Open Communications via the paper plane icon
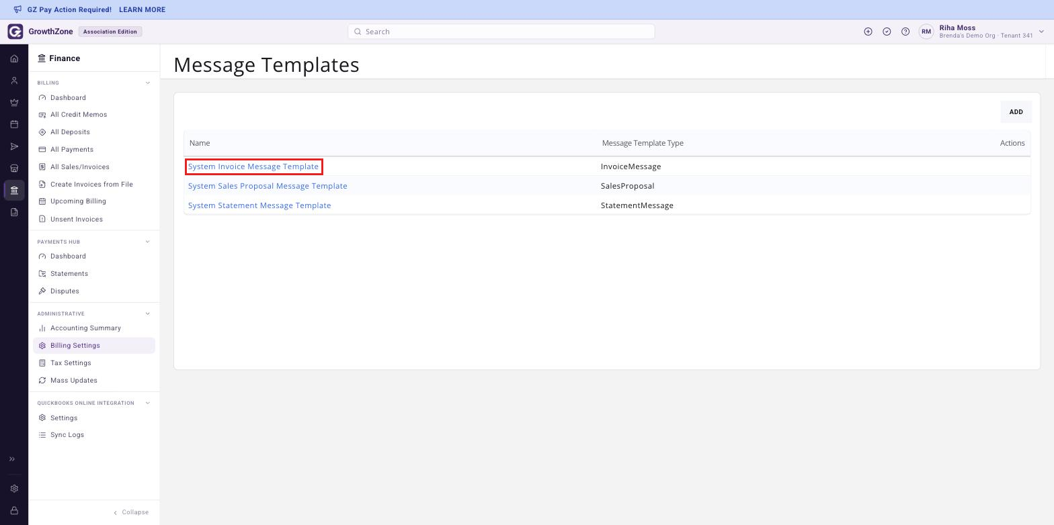The width and height of the screenshot is (1054, 525). pos(14,146)
